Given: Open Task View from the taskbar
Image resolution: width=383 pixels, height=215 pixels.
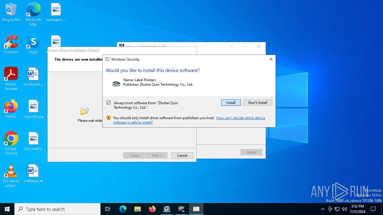Looking at the screenshot, I should pyautogui.click(x=108, y=209).
